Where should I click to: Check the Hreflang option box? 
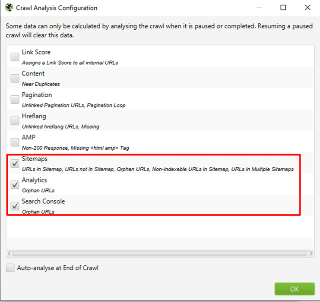click(15, 121)
